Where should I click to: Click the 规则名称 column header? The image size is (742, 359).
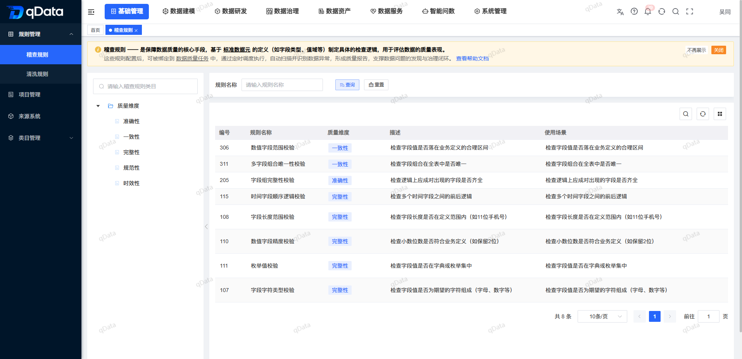(x=261, y=132)
